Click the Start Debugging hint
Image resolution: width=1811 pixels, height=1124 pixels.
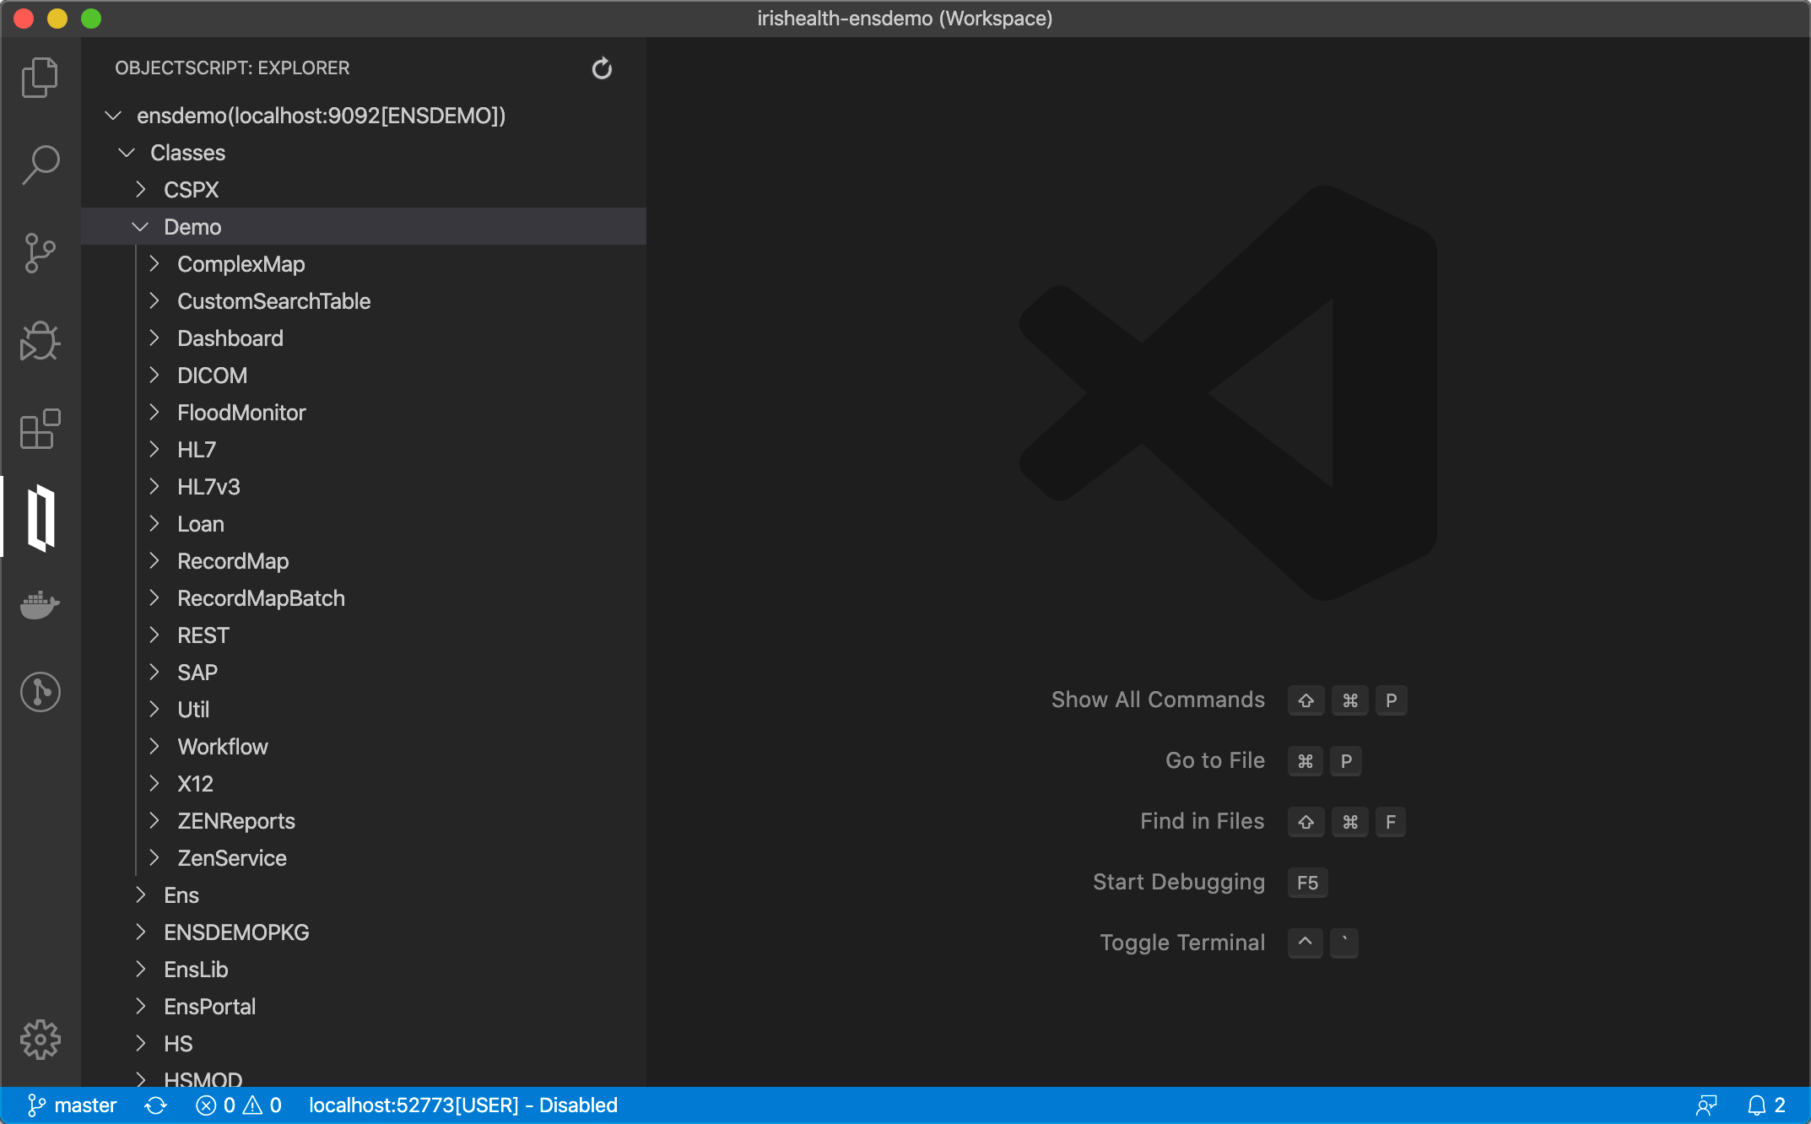[1179, 882]
